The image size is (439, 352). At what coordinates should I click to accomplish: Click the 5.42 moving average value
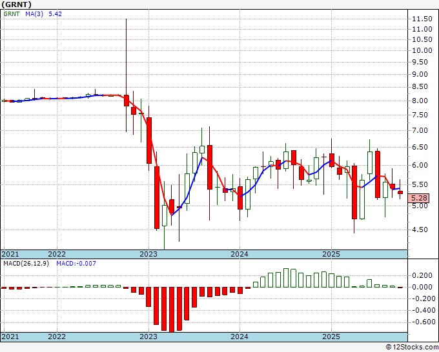coord(55,14)
